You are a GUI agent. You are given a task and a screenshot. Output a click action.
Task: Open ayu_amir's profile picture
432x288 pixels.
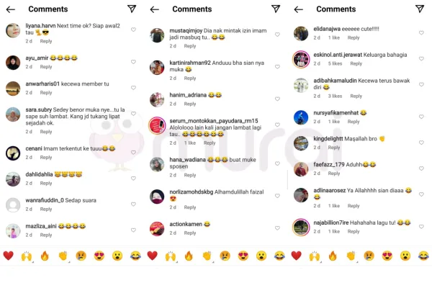click(x=13, y=63)
